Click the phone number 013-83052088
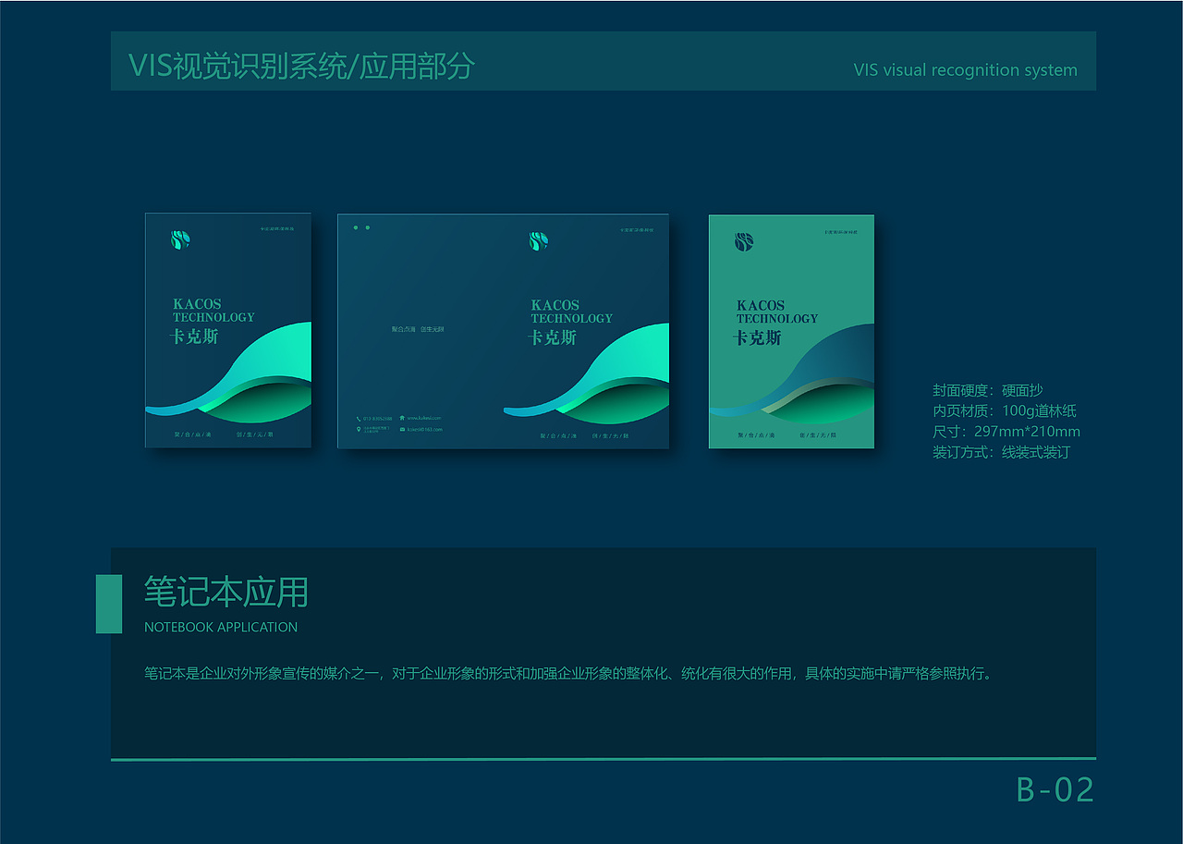The height and width of the screenshot is (844, 1183). pyautogui.click(x=379, y=418)
